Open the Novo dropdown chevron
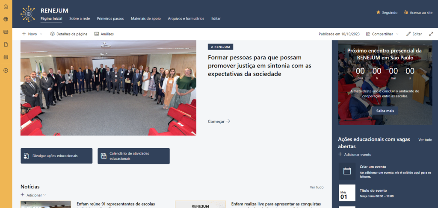The image size is (438, 208). click(41, 34)
